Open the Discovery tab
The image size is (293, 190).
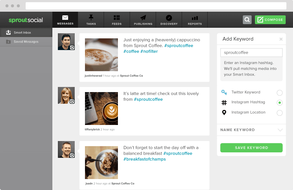pos(169,20)
